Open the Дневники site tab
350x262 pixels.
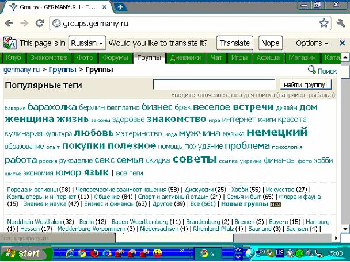click(x=185, y=58)
